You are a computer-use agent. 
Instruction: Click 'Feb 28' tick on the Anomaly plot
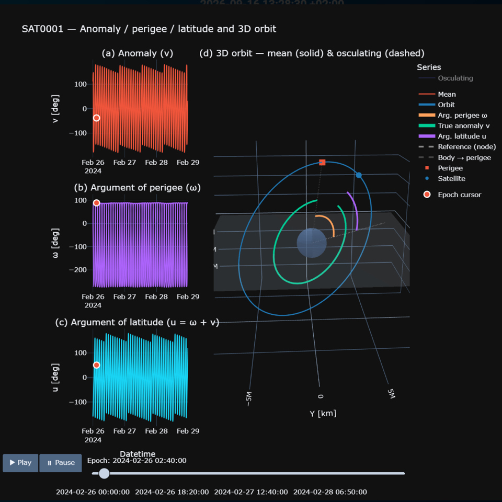click(156, 162)
